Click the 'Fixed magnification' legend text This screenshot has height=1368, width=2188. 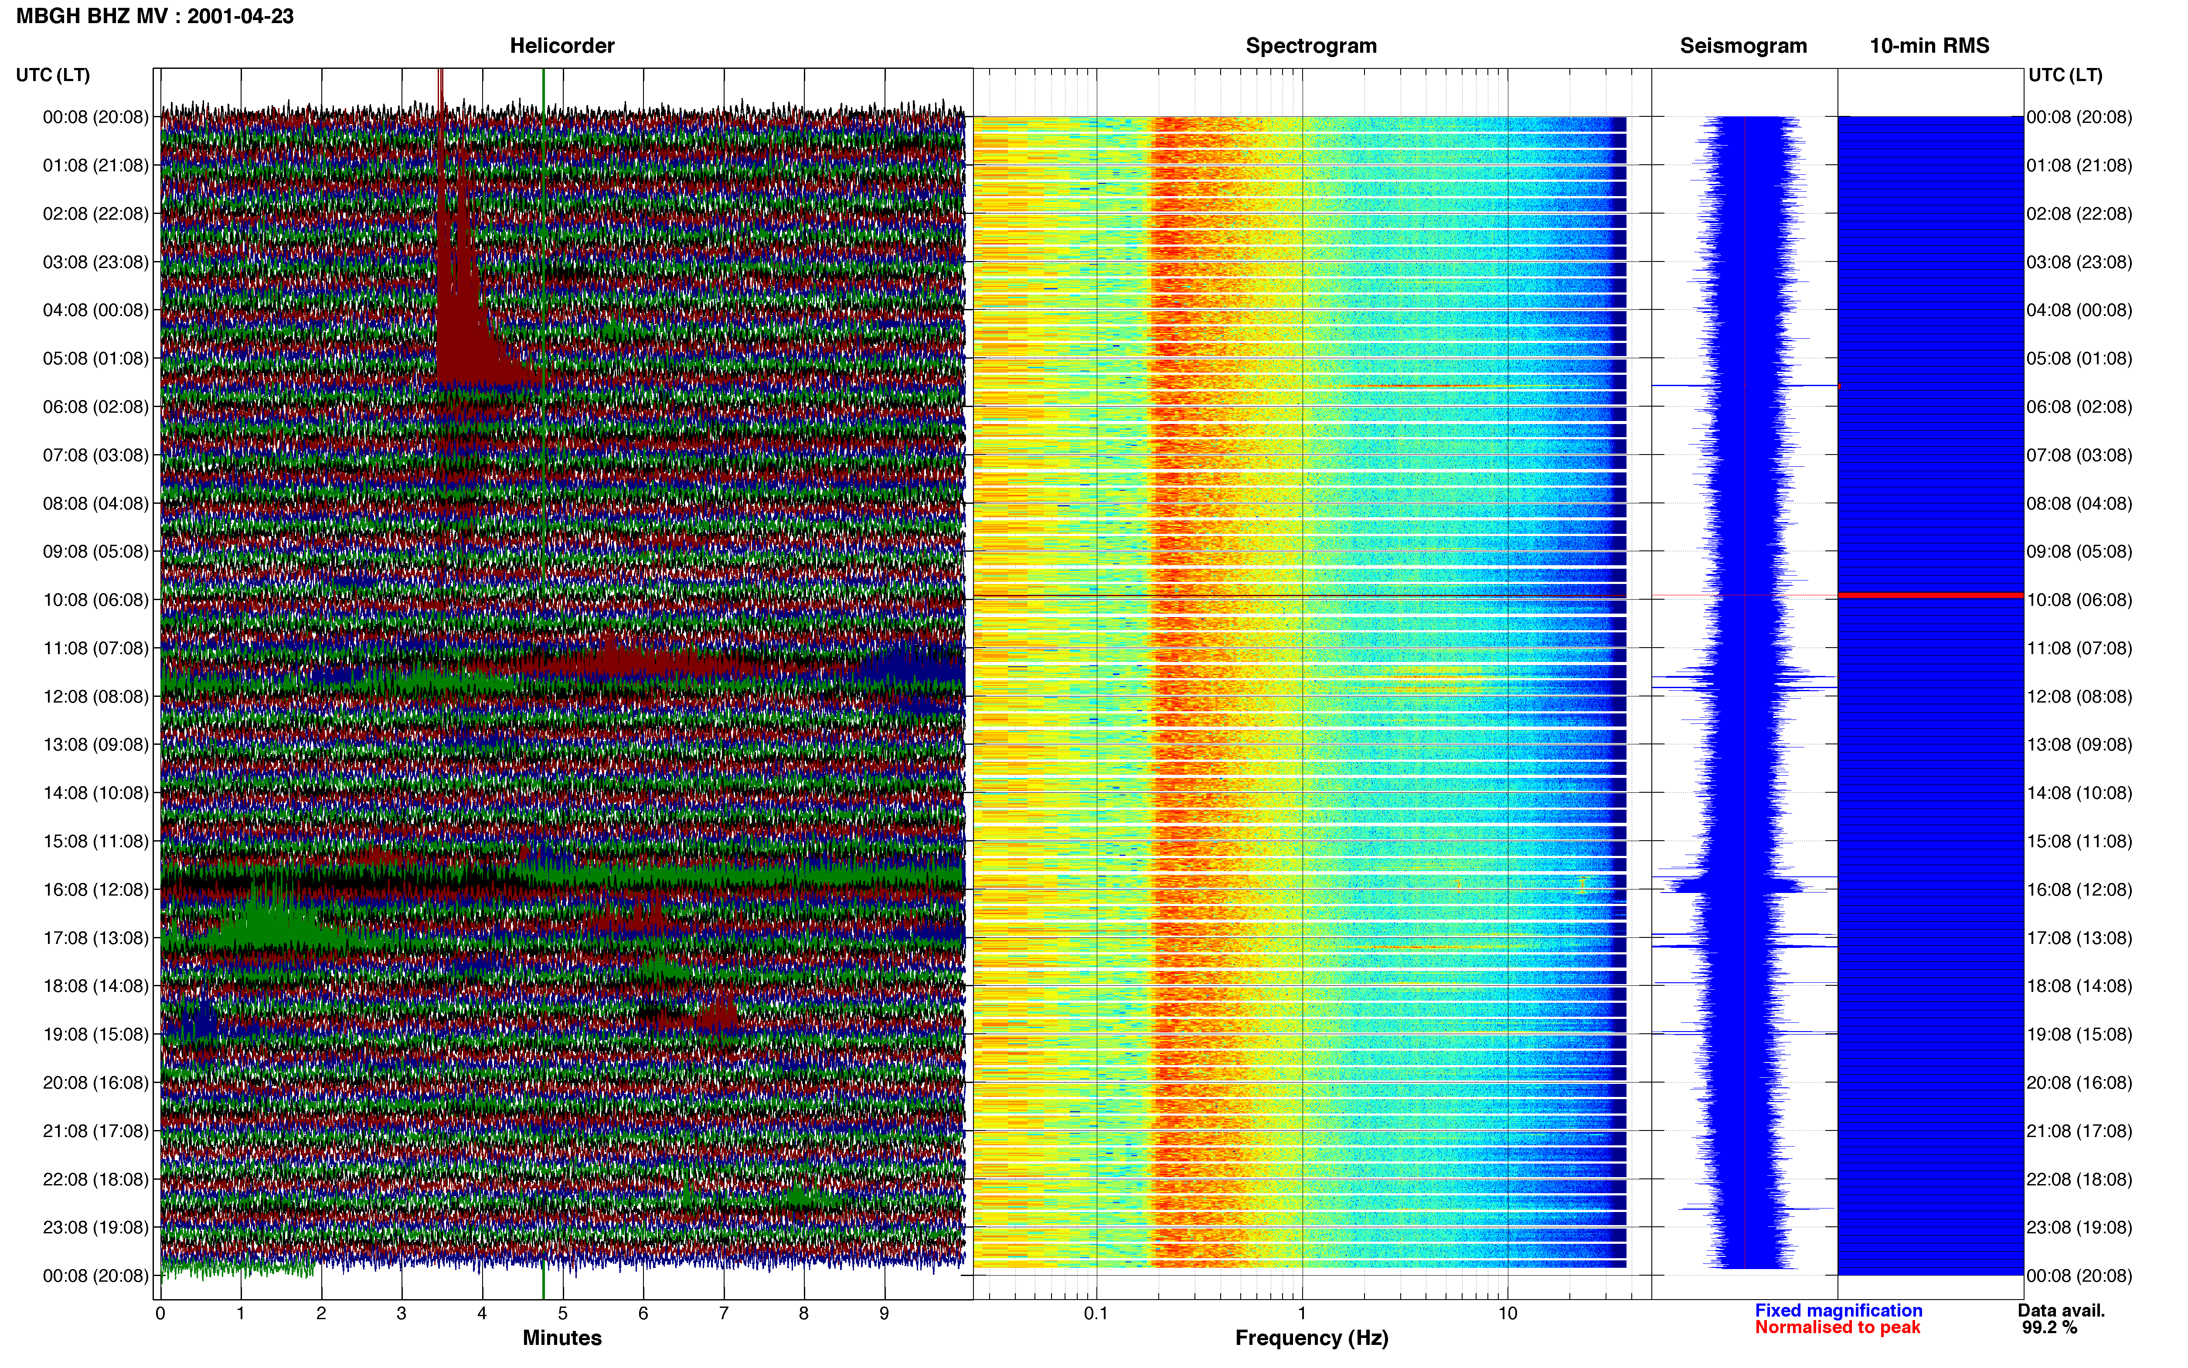(x=1839, y=1310)
